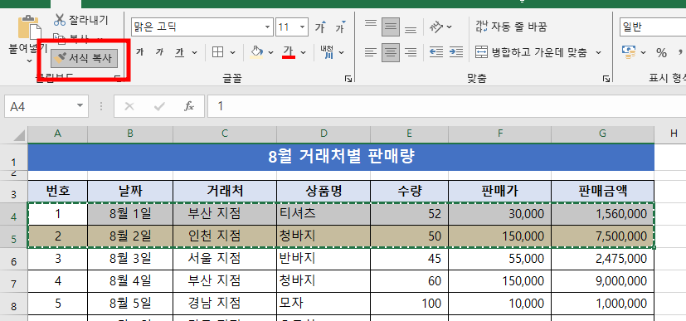Select cell containing 7,500,000
Image resolution: width=686 pixels, height=321 pixels.
602,236
